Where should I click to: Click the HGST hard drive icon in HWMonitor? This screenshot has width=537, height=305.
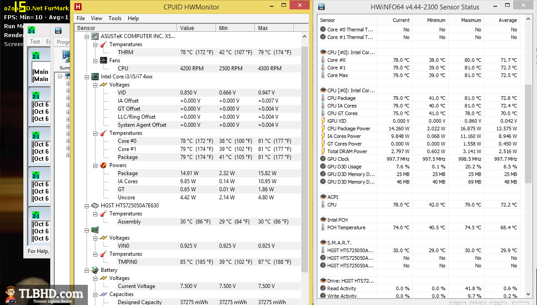95,206
